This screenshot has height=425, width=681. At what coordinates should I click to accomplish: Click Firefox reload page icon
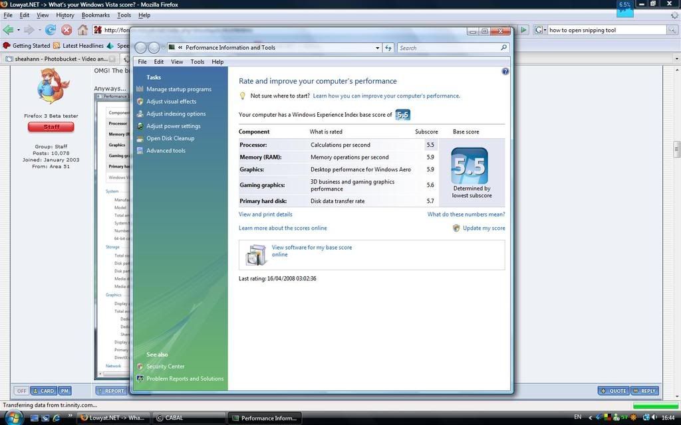[x=50, y=30]
